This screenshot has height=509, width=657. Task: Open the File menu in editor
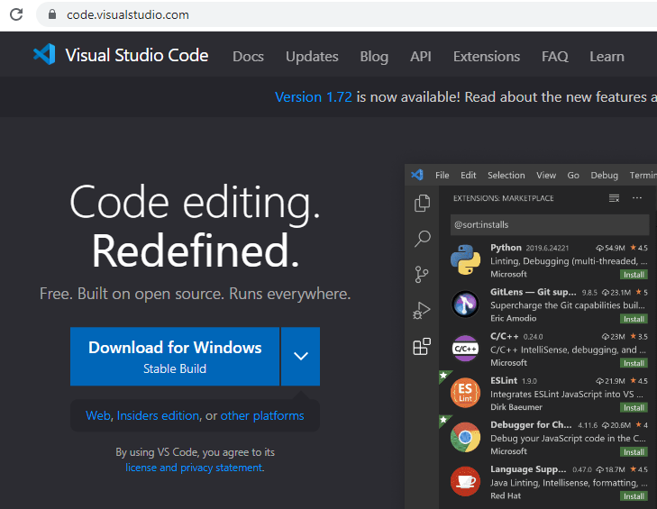coord(442,175)
